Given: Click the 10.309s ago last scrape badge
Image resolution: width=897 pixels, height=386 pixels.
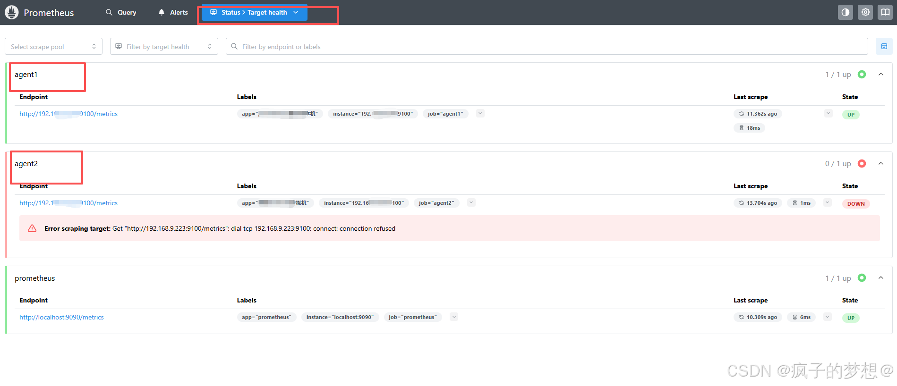Looking at the screenshot, I should [758, 317].
